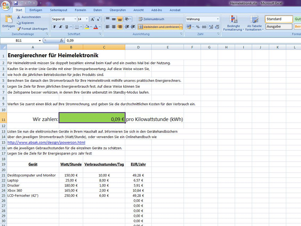Center text horizontally
This screenshot has width=301, height=226.
(114, 27)
